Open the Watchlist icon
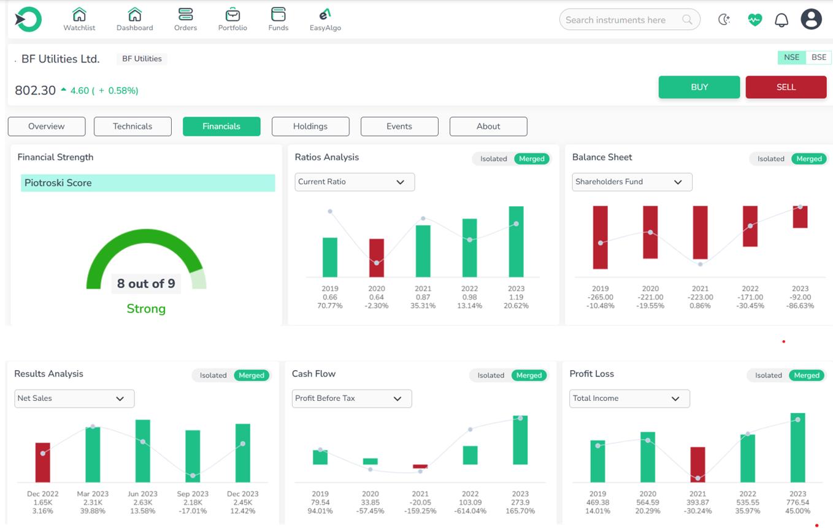 pyautogui.click(x=79, y=14)
